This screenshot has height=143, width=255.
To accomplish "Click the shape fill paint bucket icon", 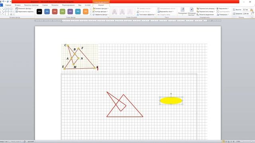I will [94, 8].
